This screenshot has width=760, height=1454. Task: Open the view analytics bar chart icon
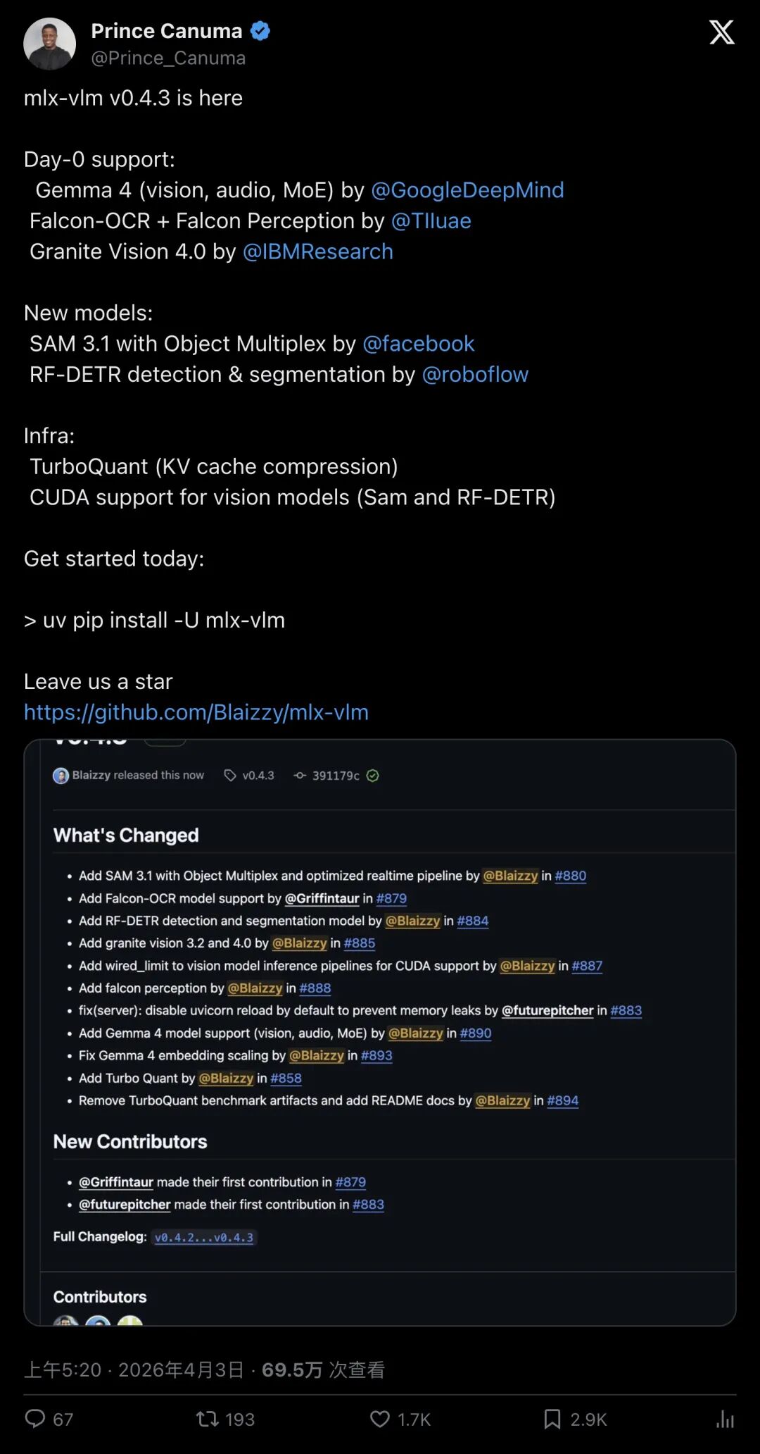pos(725,1418)
